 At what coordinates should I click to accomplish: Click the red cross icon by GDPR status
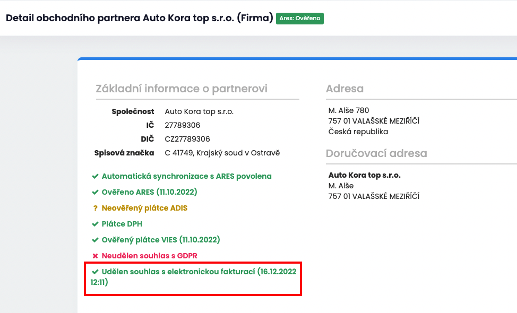click(x=95, y=256)
